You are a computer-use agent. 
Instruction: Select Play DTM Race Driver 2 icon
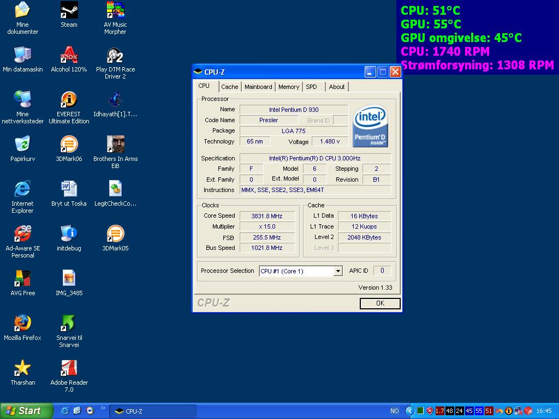click(x=115, y=55)
